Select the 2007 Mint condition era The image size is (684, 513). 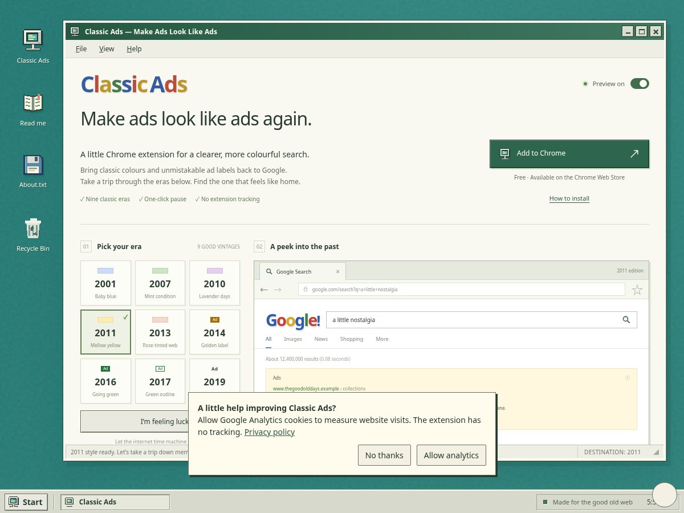point(160,283)
